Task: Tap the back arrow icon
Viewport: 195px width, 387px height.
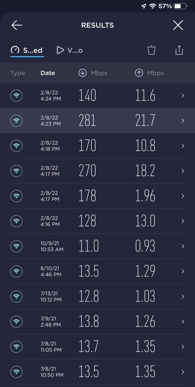Action: pos(17,25)
